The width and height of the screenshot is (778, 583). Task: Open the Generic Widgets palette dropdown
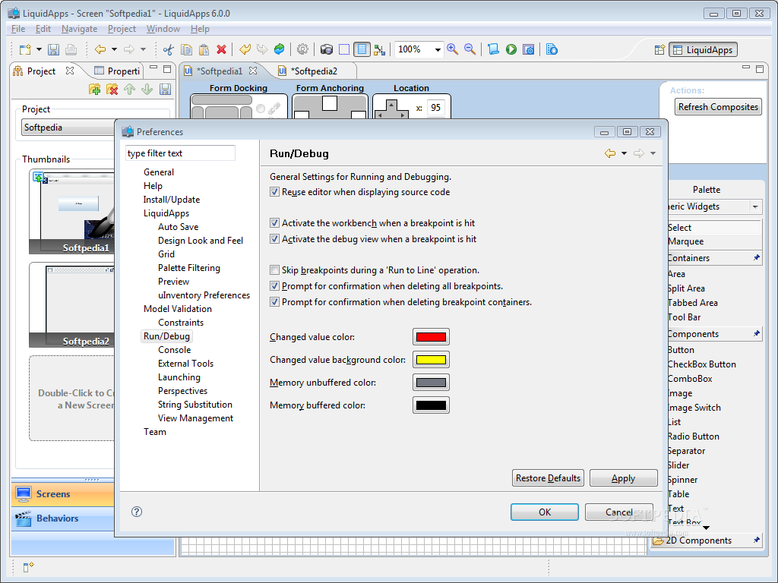(755, 206)
